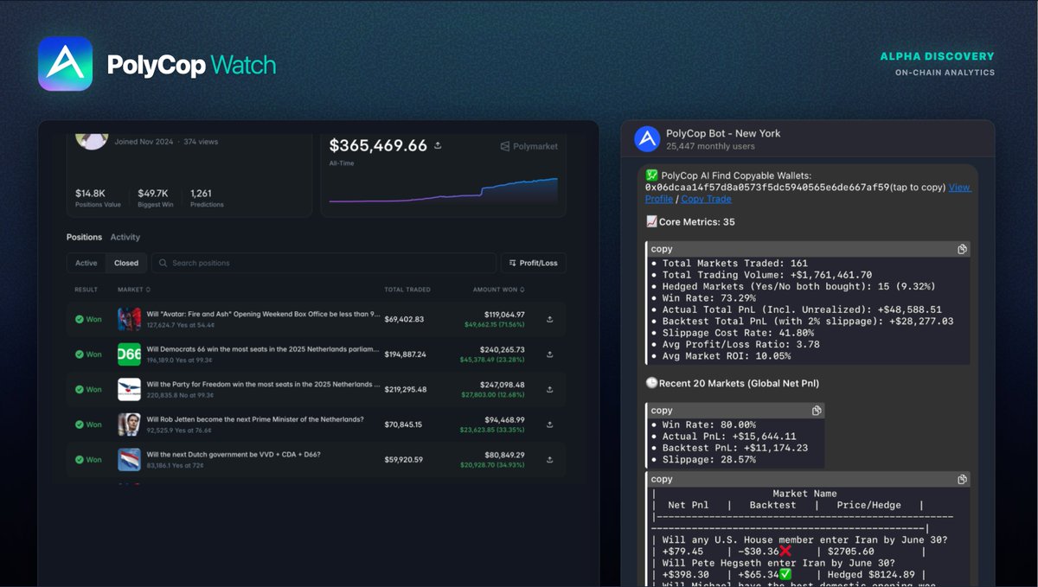1038x587 pixels.
Task: Tap the wallet address to copy
Action: coord(767,188)
